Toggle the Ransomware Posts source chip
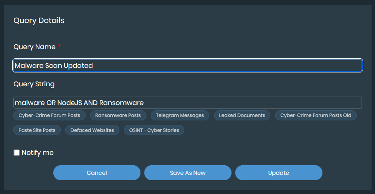This screenshot has width=375, height=194. (118, 115)
